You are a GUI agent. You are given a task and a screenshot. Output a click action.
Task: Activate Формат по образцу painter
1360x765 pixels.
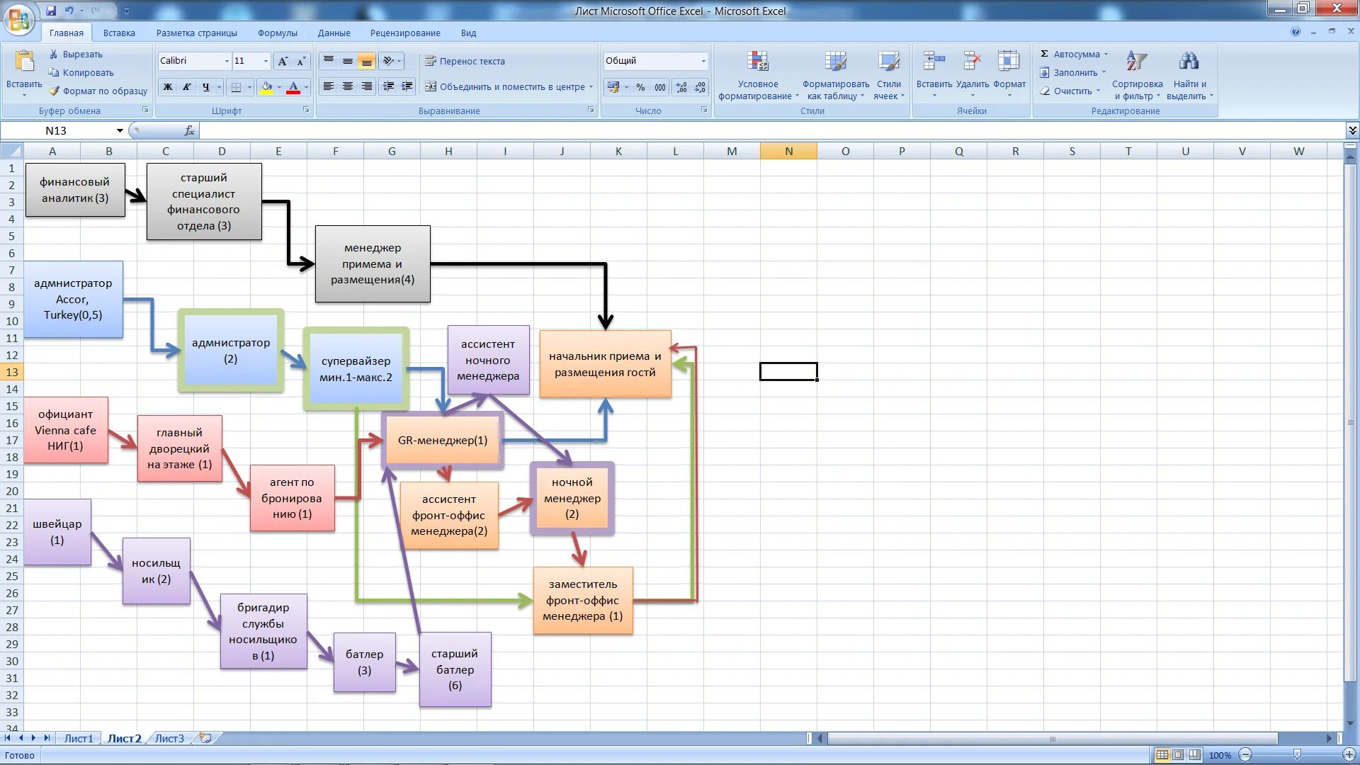(98, 91)
